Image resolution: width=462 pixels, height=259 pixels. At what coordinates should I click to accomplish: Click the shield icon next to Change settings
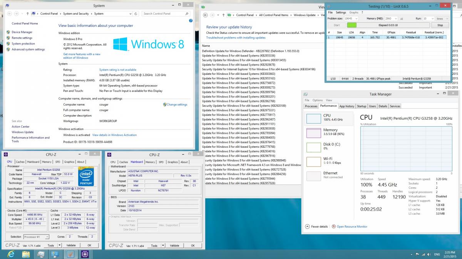point(164,104)
